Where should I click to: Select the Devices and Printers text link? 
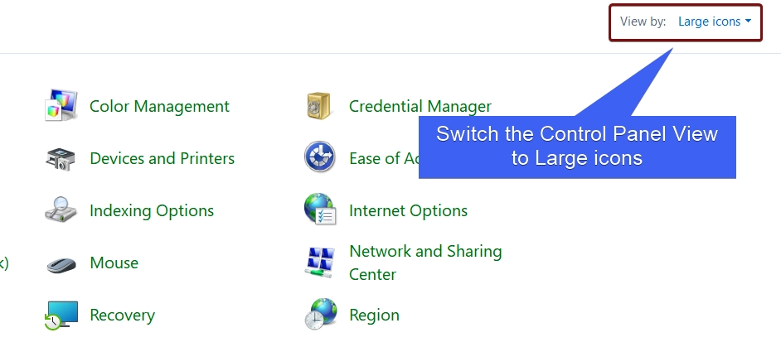[162, 158]
